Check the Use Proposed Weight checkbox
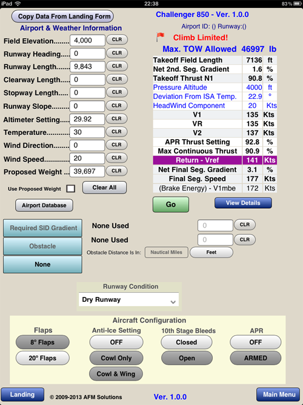Image resolution: width=303 pixels, height=405 pixels. pyautogui.click(x=71, y=189)
